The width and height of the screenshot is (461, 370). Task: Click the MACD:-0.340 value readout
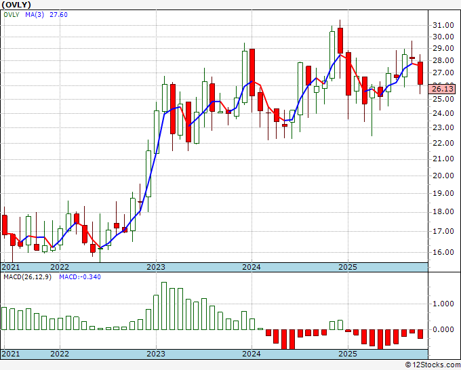(80, 277)
